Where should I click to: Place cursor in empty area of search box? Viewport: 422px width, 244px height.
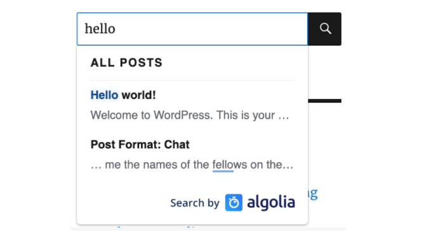[x=211, y=29]
